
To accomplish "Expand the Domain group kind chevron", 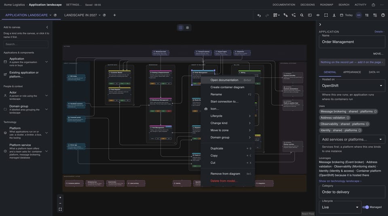I will coord(46,109).
